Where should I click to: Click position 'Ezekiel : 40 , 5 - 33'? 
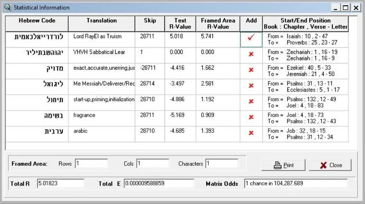(309, 68)
